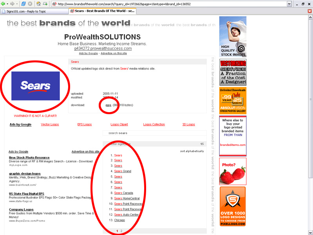
Task: Expand the address bar URL dropdown
Action: point(289,4)
